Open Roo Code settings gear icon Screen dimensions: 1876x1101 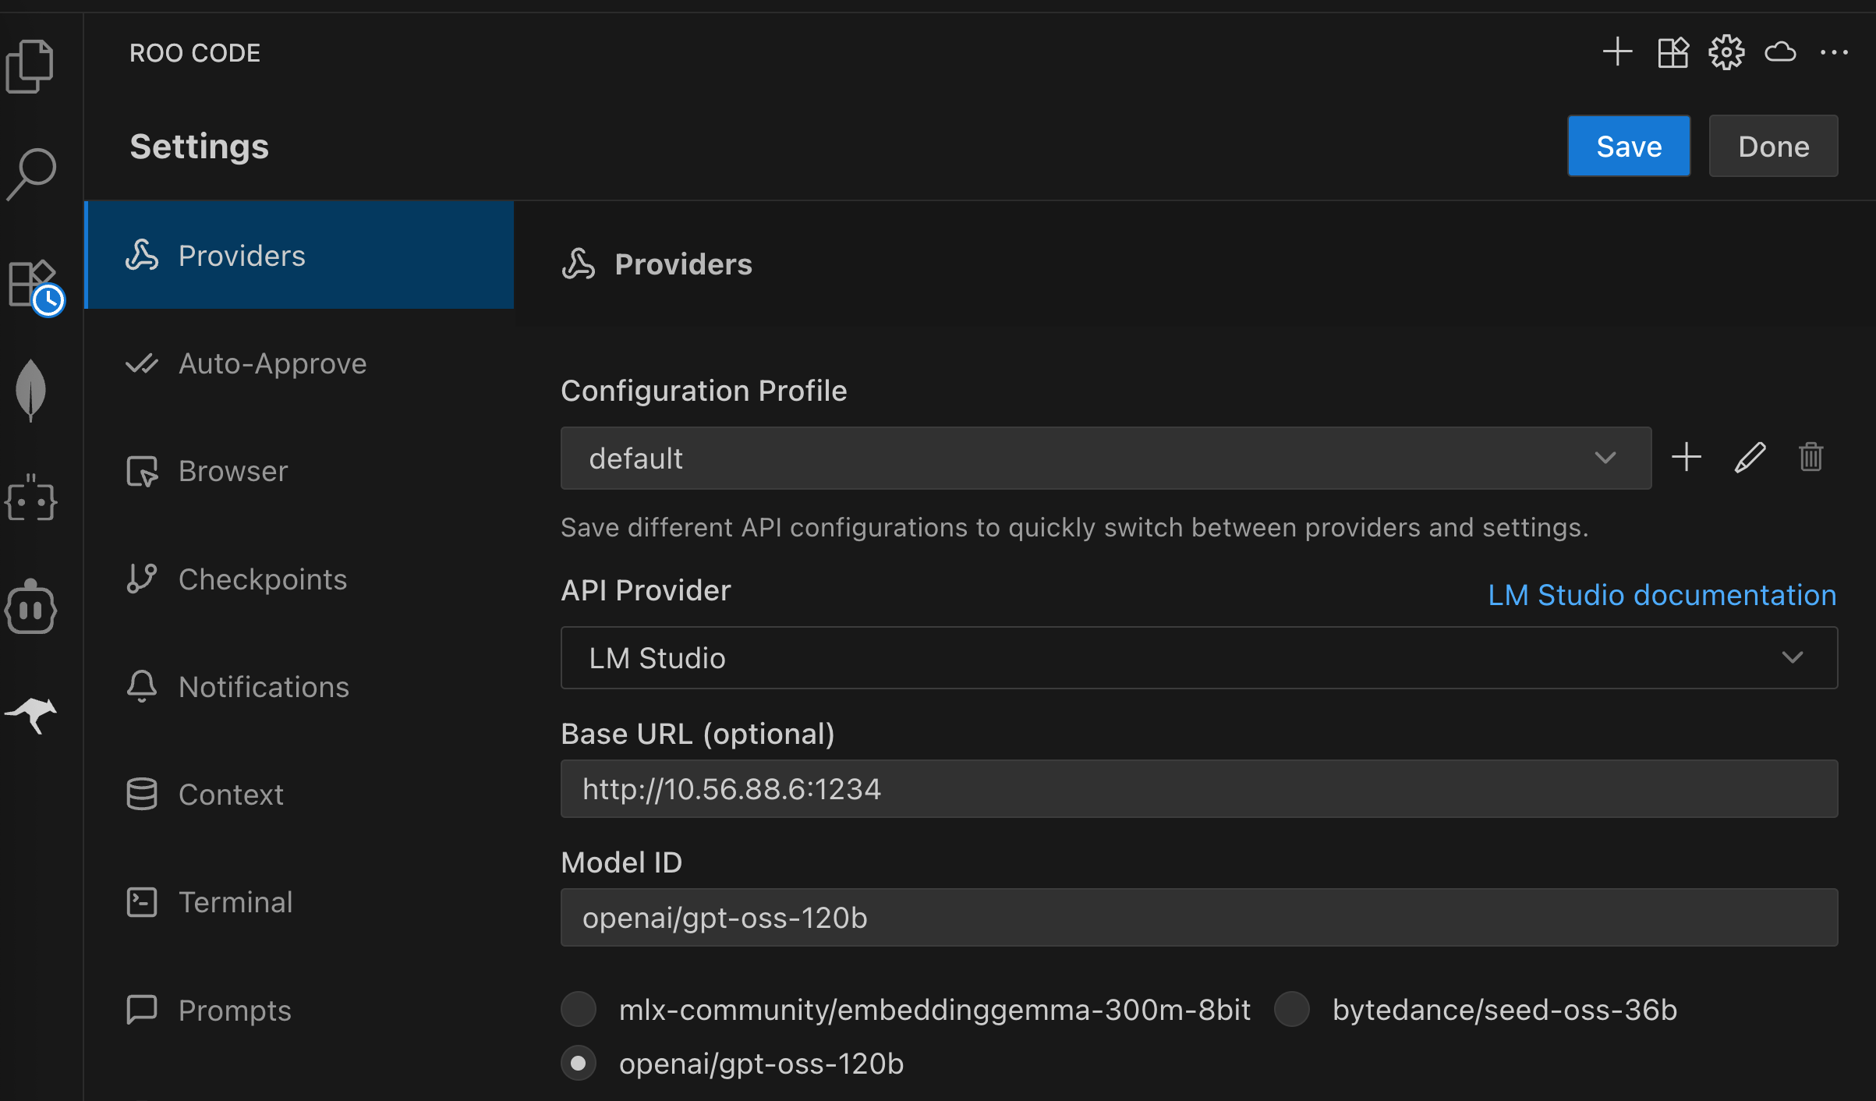pos(1726,52)
